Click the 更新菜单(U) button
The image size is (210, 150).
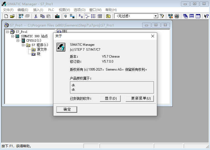pyautogui.click(x=140, y=98)
